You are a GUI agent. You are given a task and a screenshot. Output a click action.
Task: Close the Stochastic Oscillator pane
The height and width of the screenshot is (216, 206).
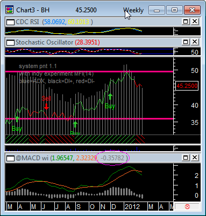coord(195,42)
